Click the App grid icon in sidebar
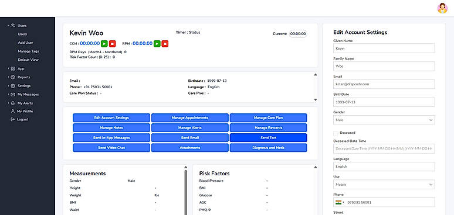Viewport: 454px width, 215px height. pos(13,68)
